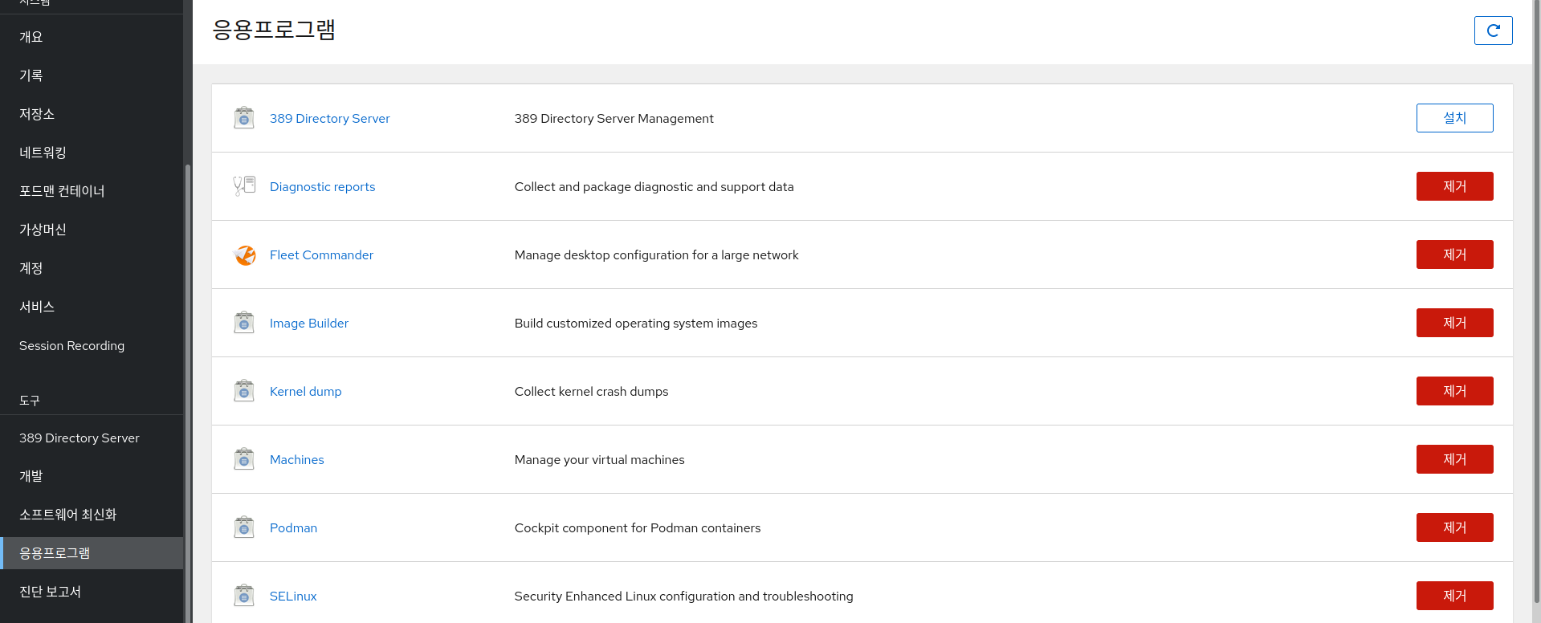Open the SELinux application link
Viewport: 1541px width, 623px height.
(x=293, y=596)
